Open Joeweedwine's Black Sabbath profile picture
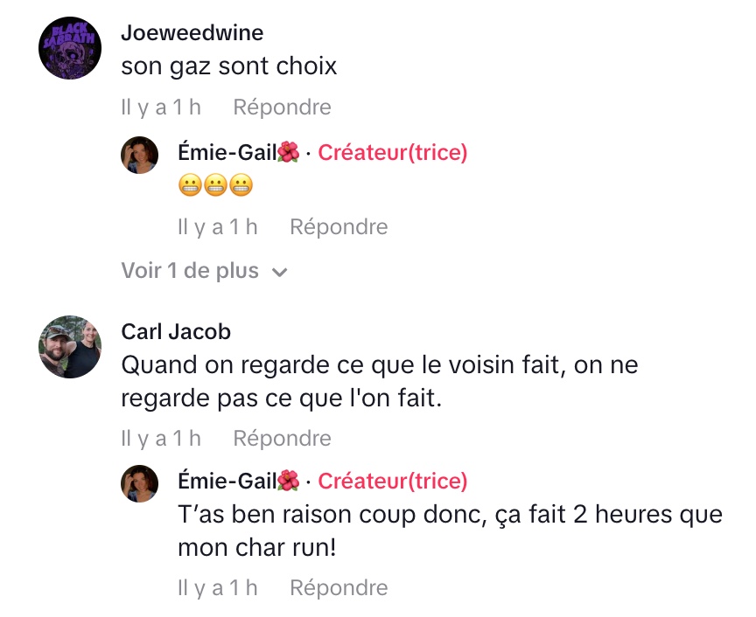This screenshot has width=756, height=617. [x=70, y=47]
